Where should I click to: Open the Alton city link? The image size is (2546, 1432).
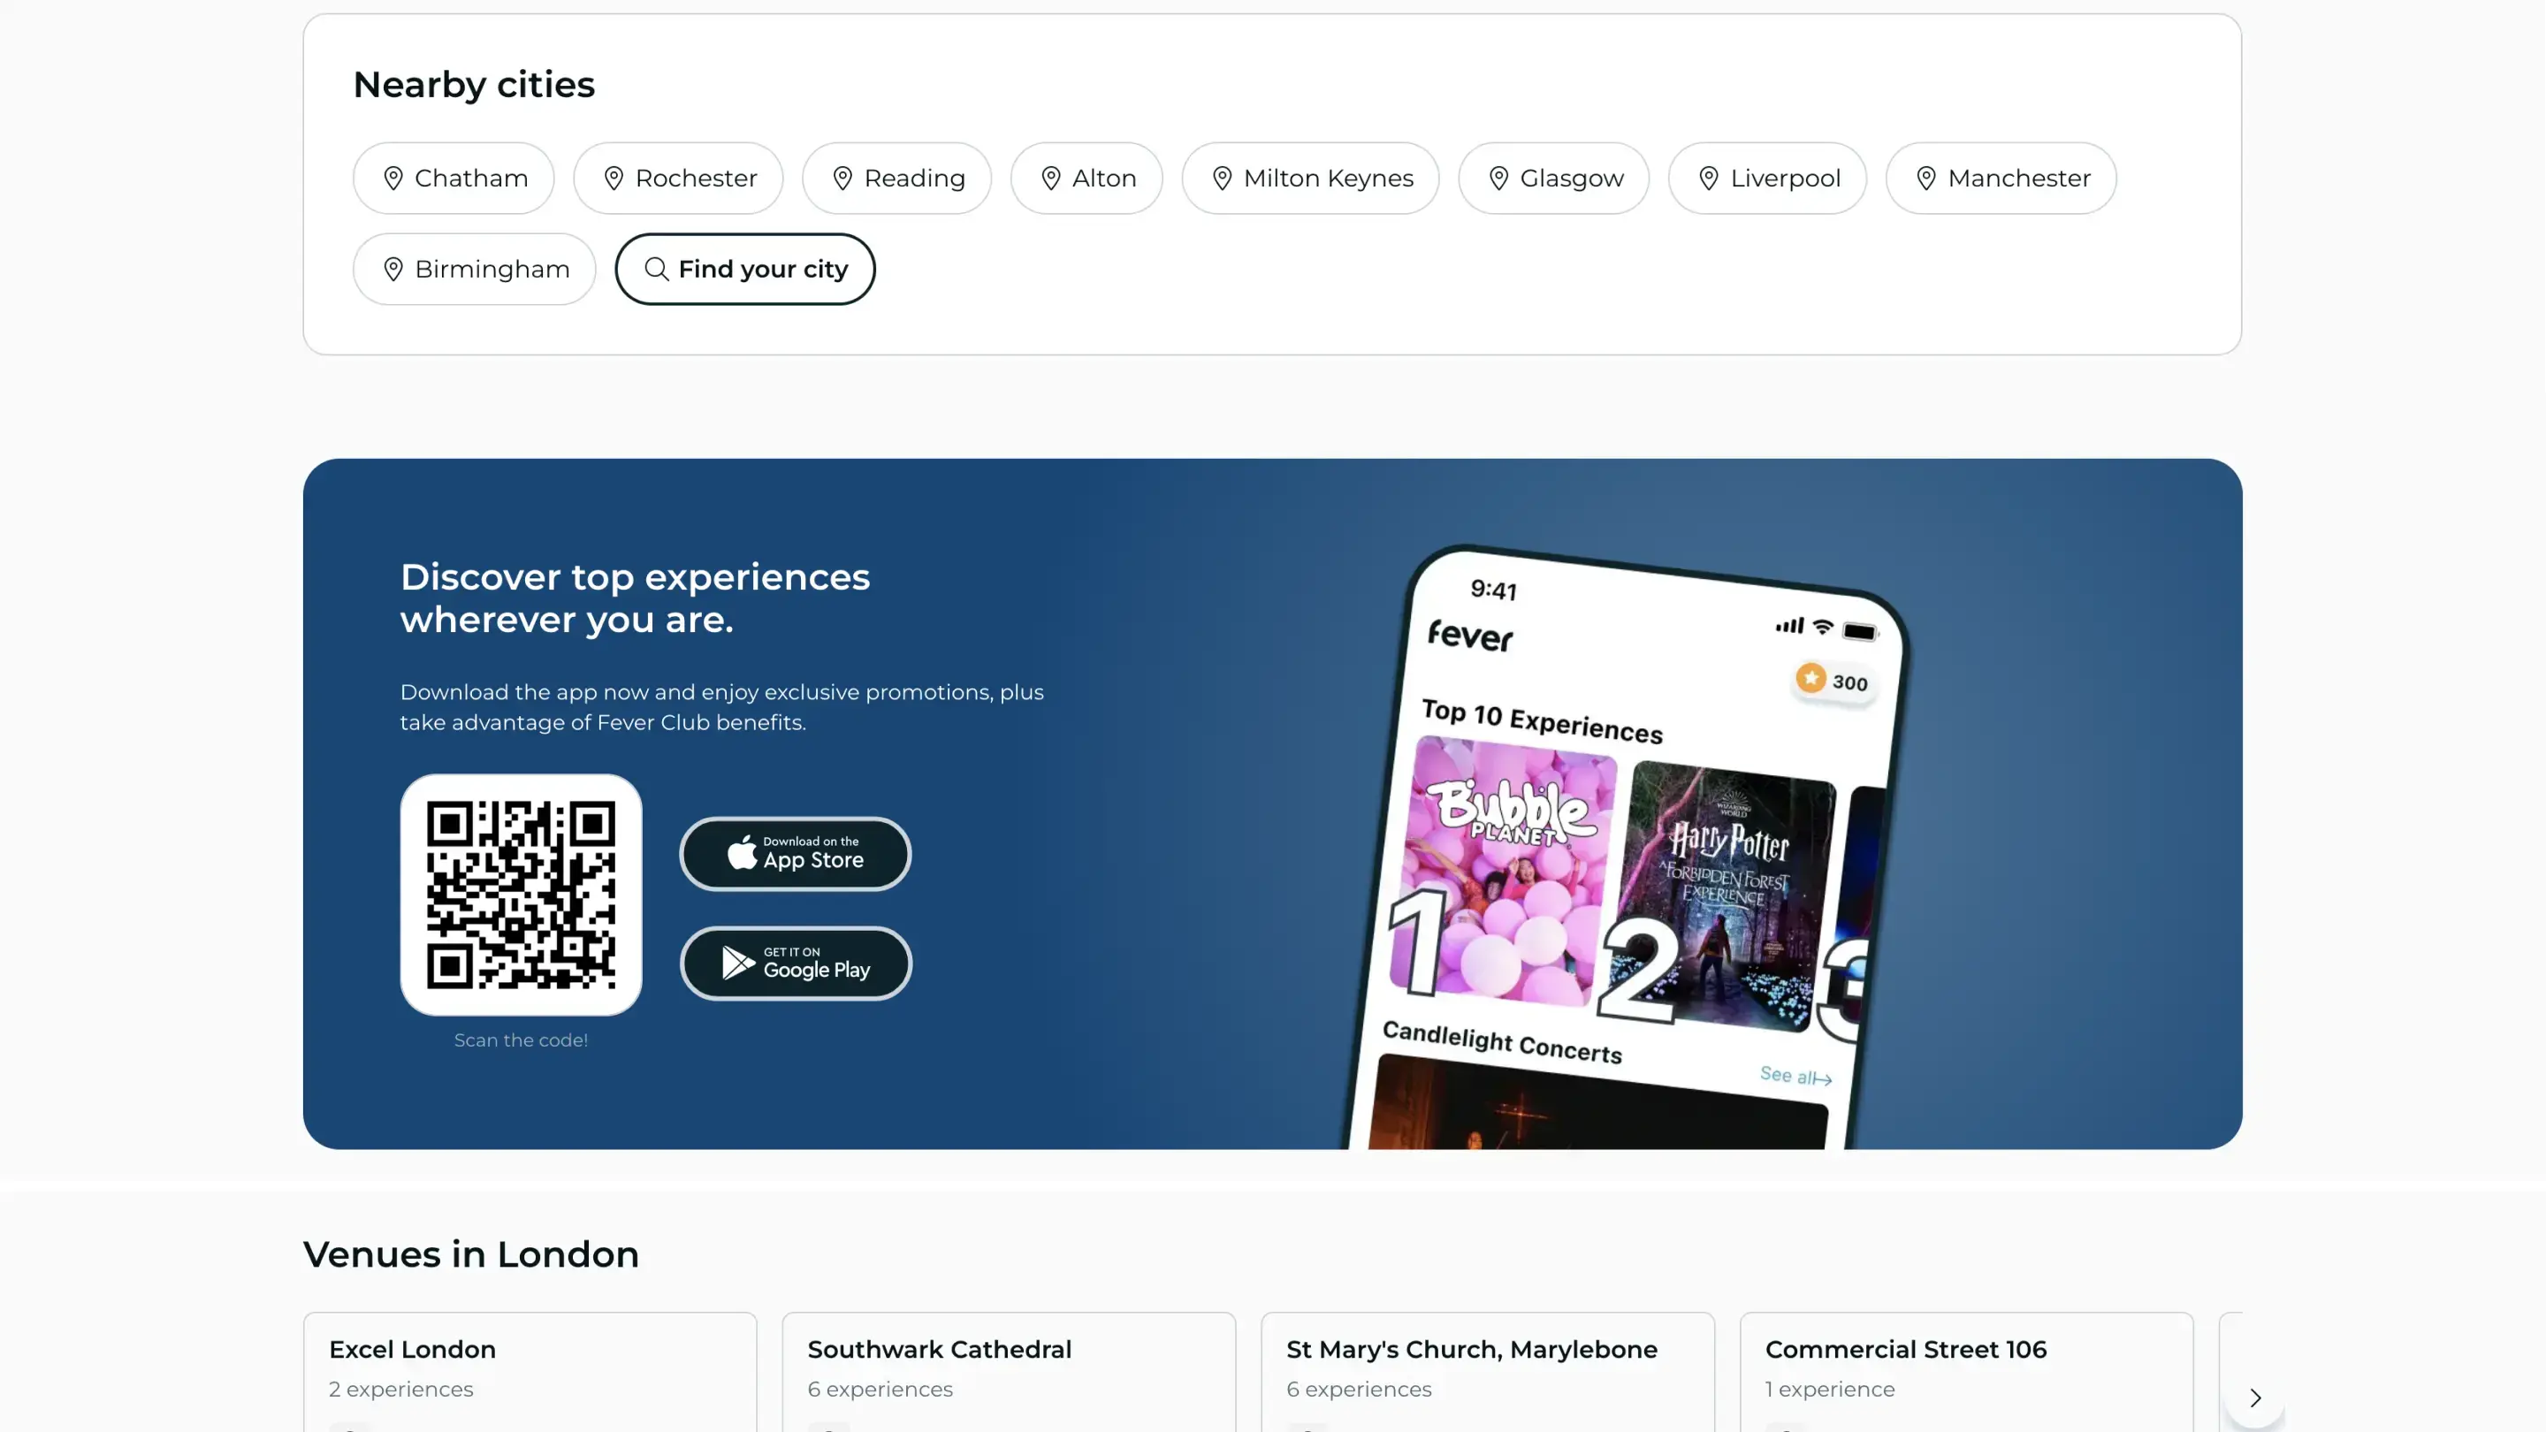(1086, 178)
